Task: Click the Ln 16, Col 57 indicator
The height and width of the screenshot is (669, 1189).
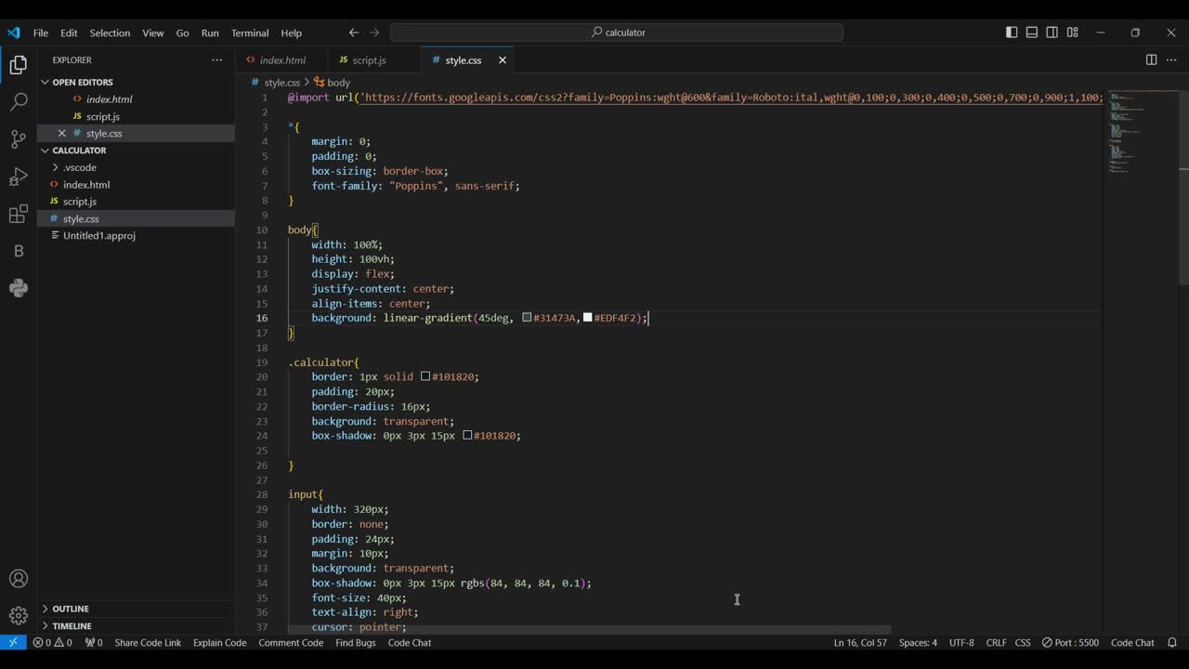Action: (x=860, y=642)
